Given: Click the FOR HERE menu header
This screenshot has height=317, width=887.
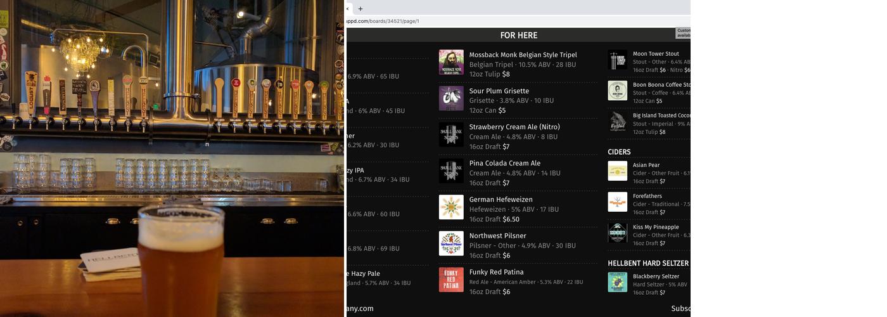Looking at the screenshot, I should pyautogui.click(x=518, y=36).
